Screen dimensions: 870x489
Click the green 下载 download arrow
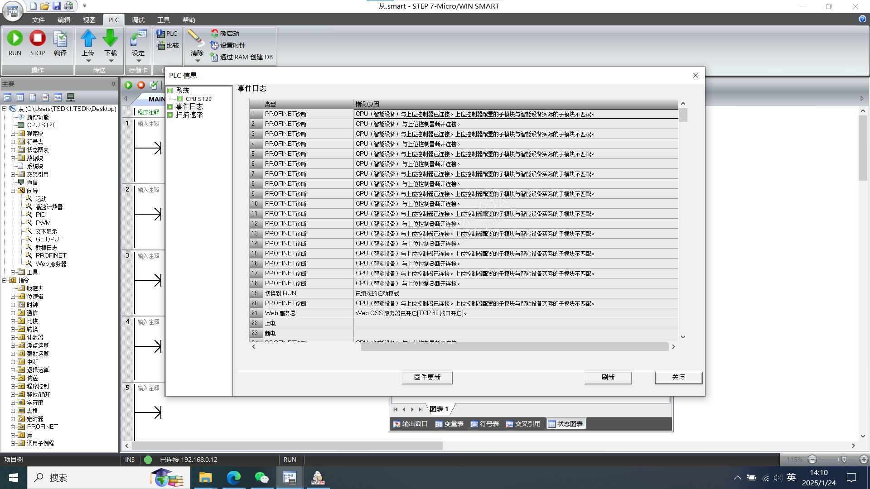(110, 38)
